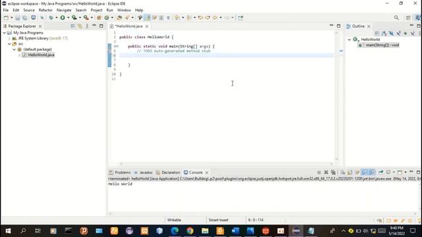Toggle Hide Static Members in Outline
Viewport: 422px width, 237px height.
click(x=398, y=34)
